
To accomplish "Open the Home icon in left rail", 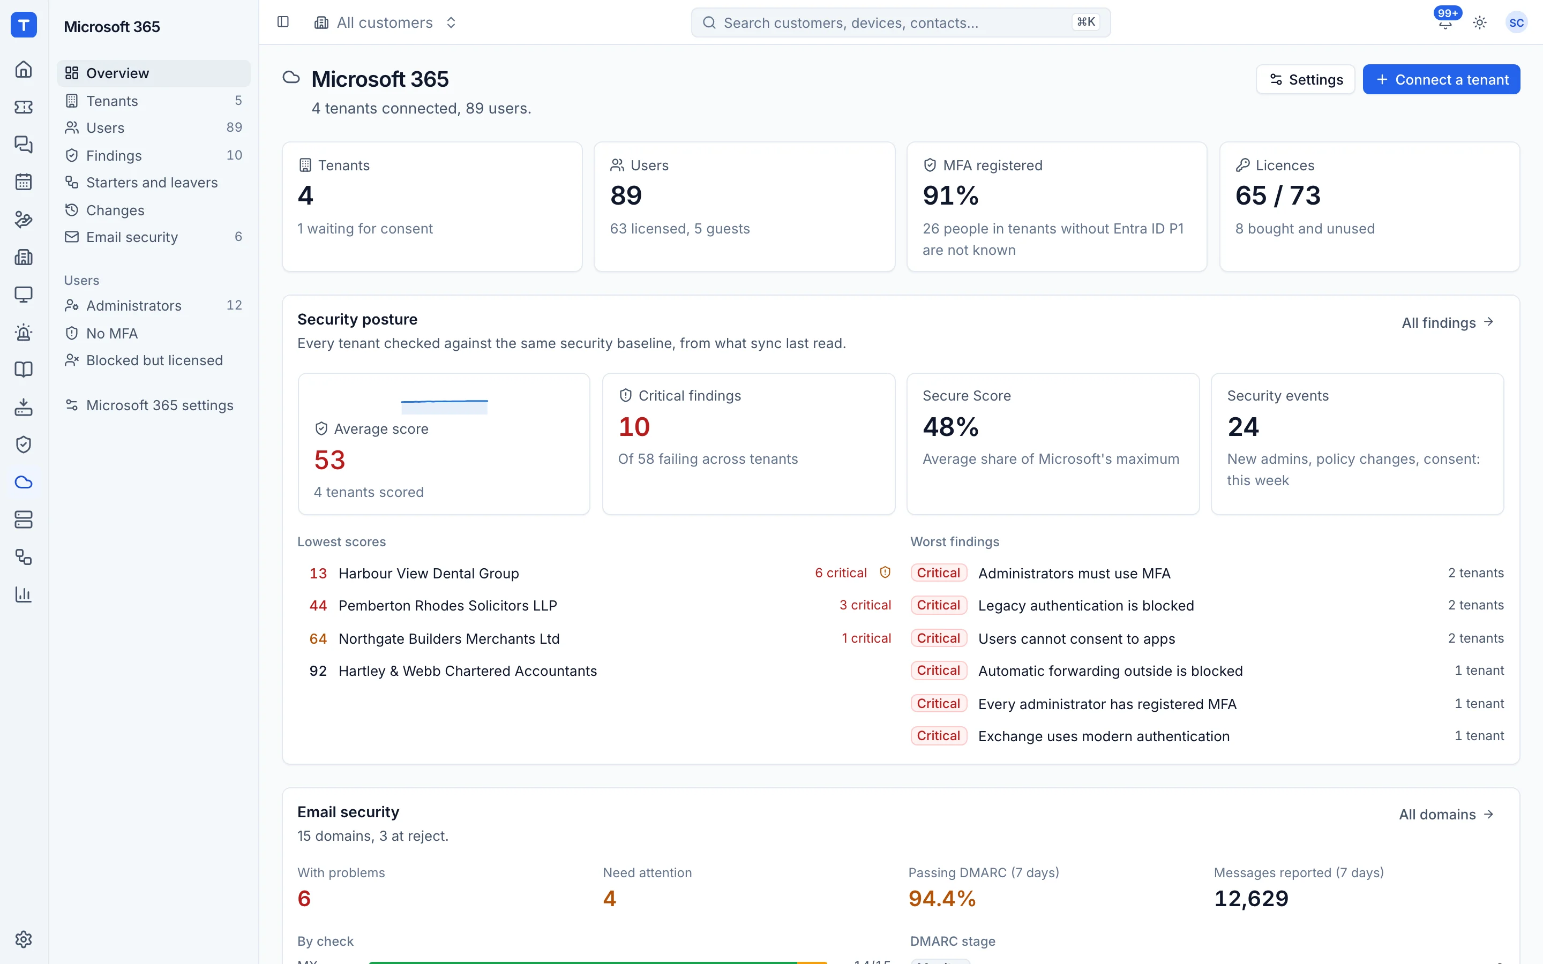I will click(24, 69).
